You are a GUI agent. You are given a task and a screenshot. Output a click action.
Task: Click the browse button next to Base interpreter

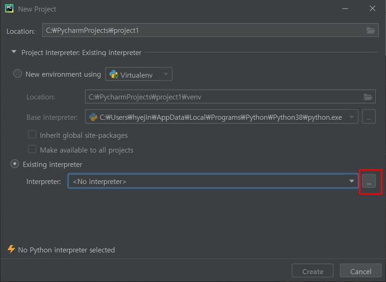[x=369, y=116]
